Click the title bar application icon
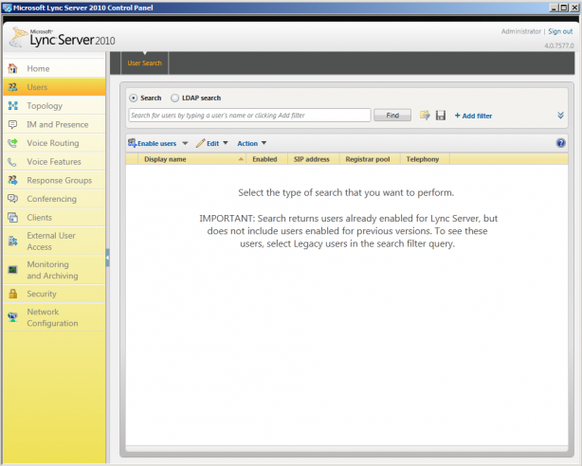 tap(7, 8)
